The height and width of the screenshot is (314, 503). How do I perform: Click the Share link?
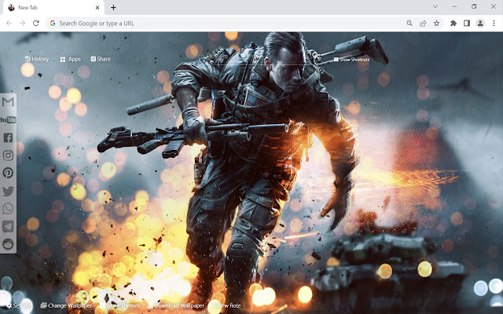(101, 59)
